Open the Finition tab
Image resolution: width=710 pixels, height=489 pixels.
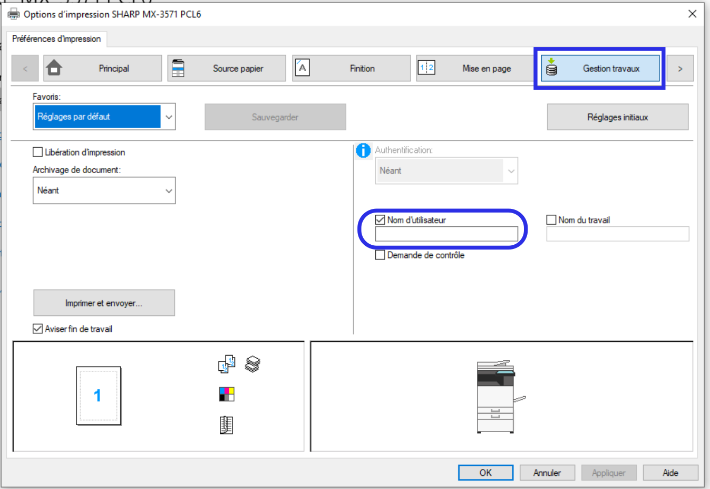coord(351,68)
